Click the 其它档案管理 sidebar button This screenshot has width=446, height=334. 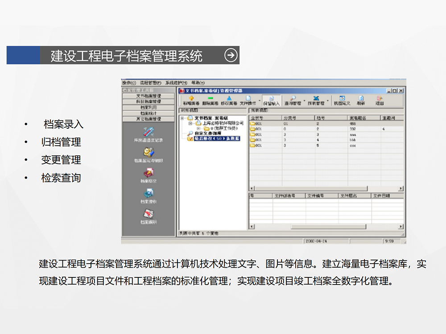point(149,119)
